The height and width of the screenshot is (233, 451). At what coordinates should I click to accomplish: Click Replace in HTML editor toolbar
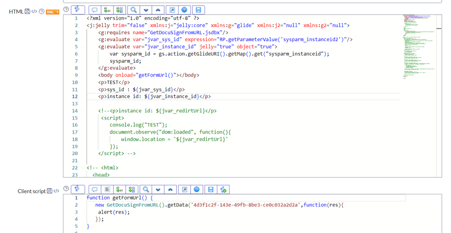tap(107, 10)
